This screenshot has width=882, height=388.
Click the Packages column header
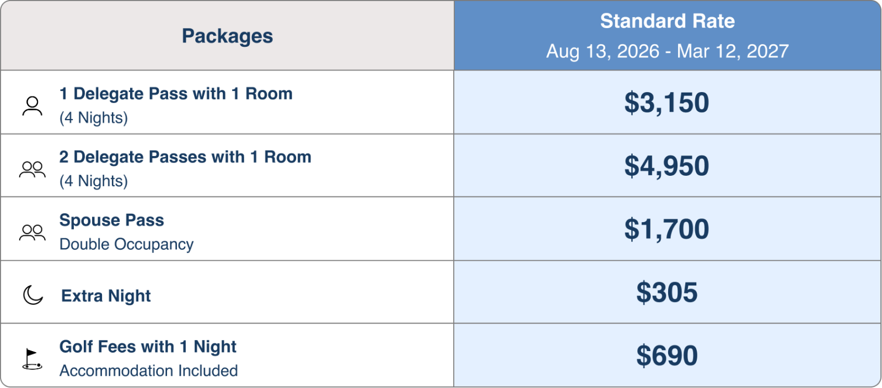[227, 36]
